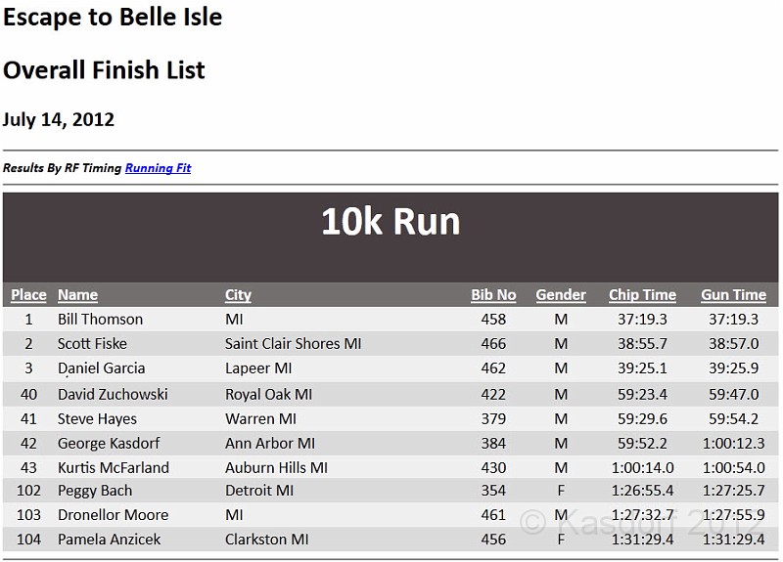Sort by Bib No column
Viewport: 783px width, 562px height.
coord(493,295)
